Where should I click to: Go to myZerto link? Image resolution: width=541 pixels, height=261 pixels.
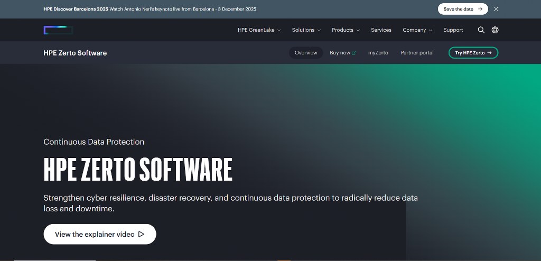coord(378,53)
